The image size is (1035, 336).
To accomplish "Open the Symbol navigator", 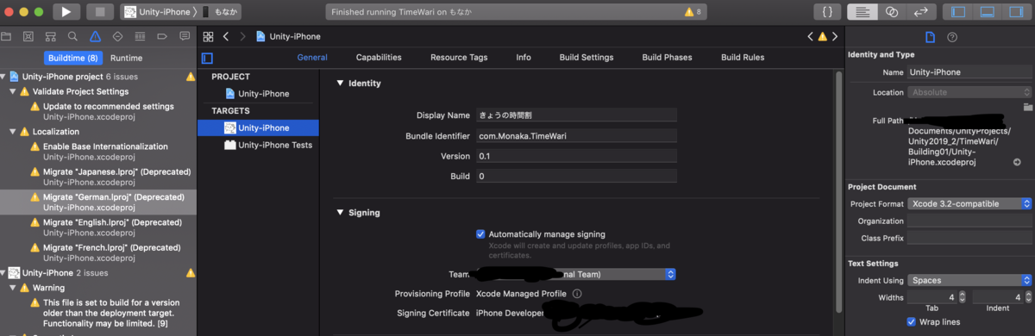I will 51,36.
